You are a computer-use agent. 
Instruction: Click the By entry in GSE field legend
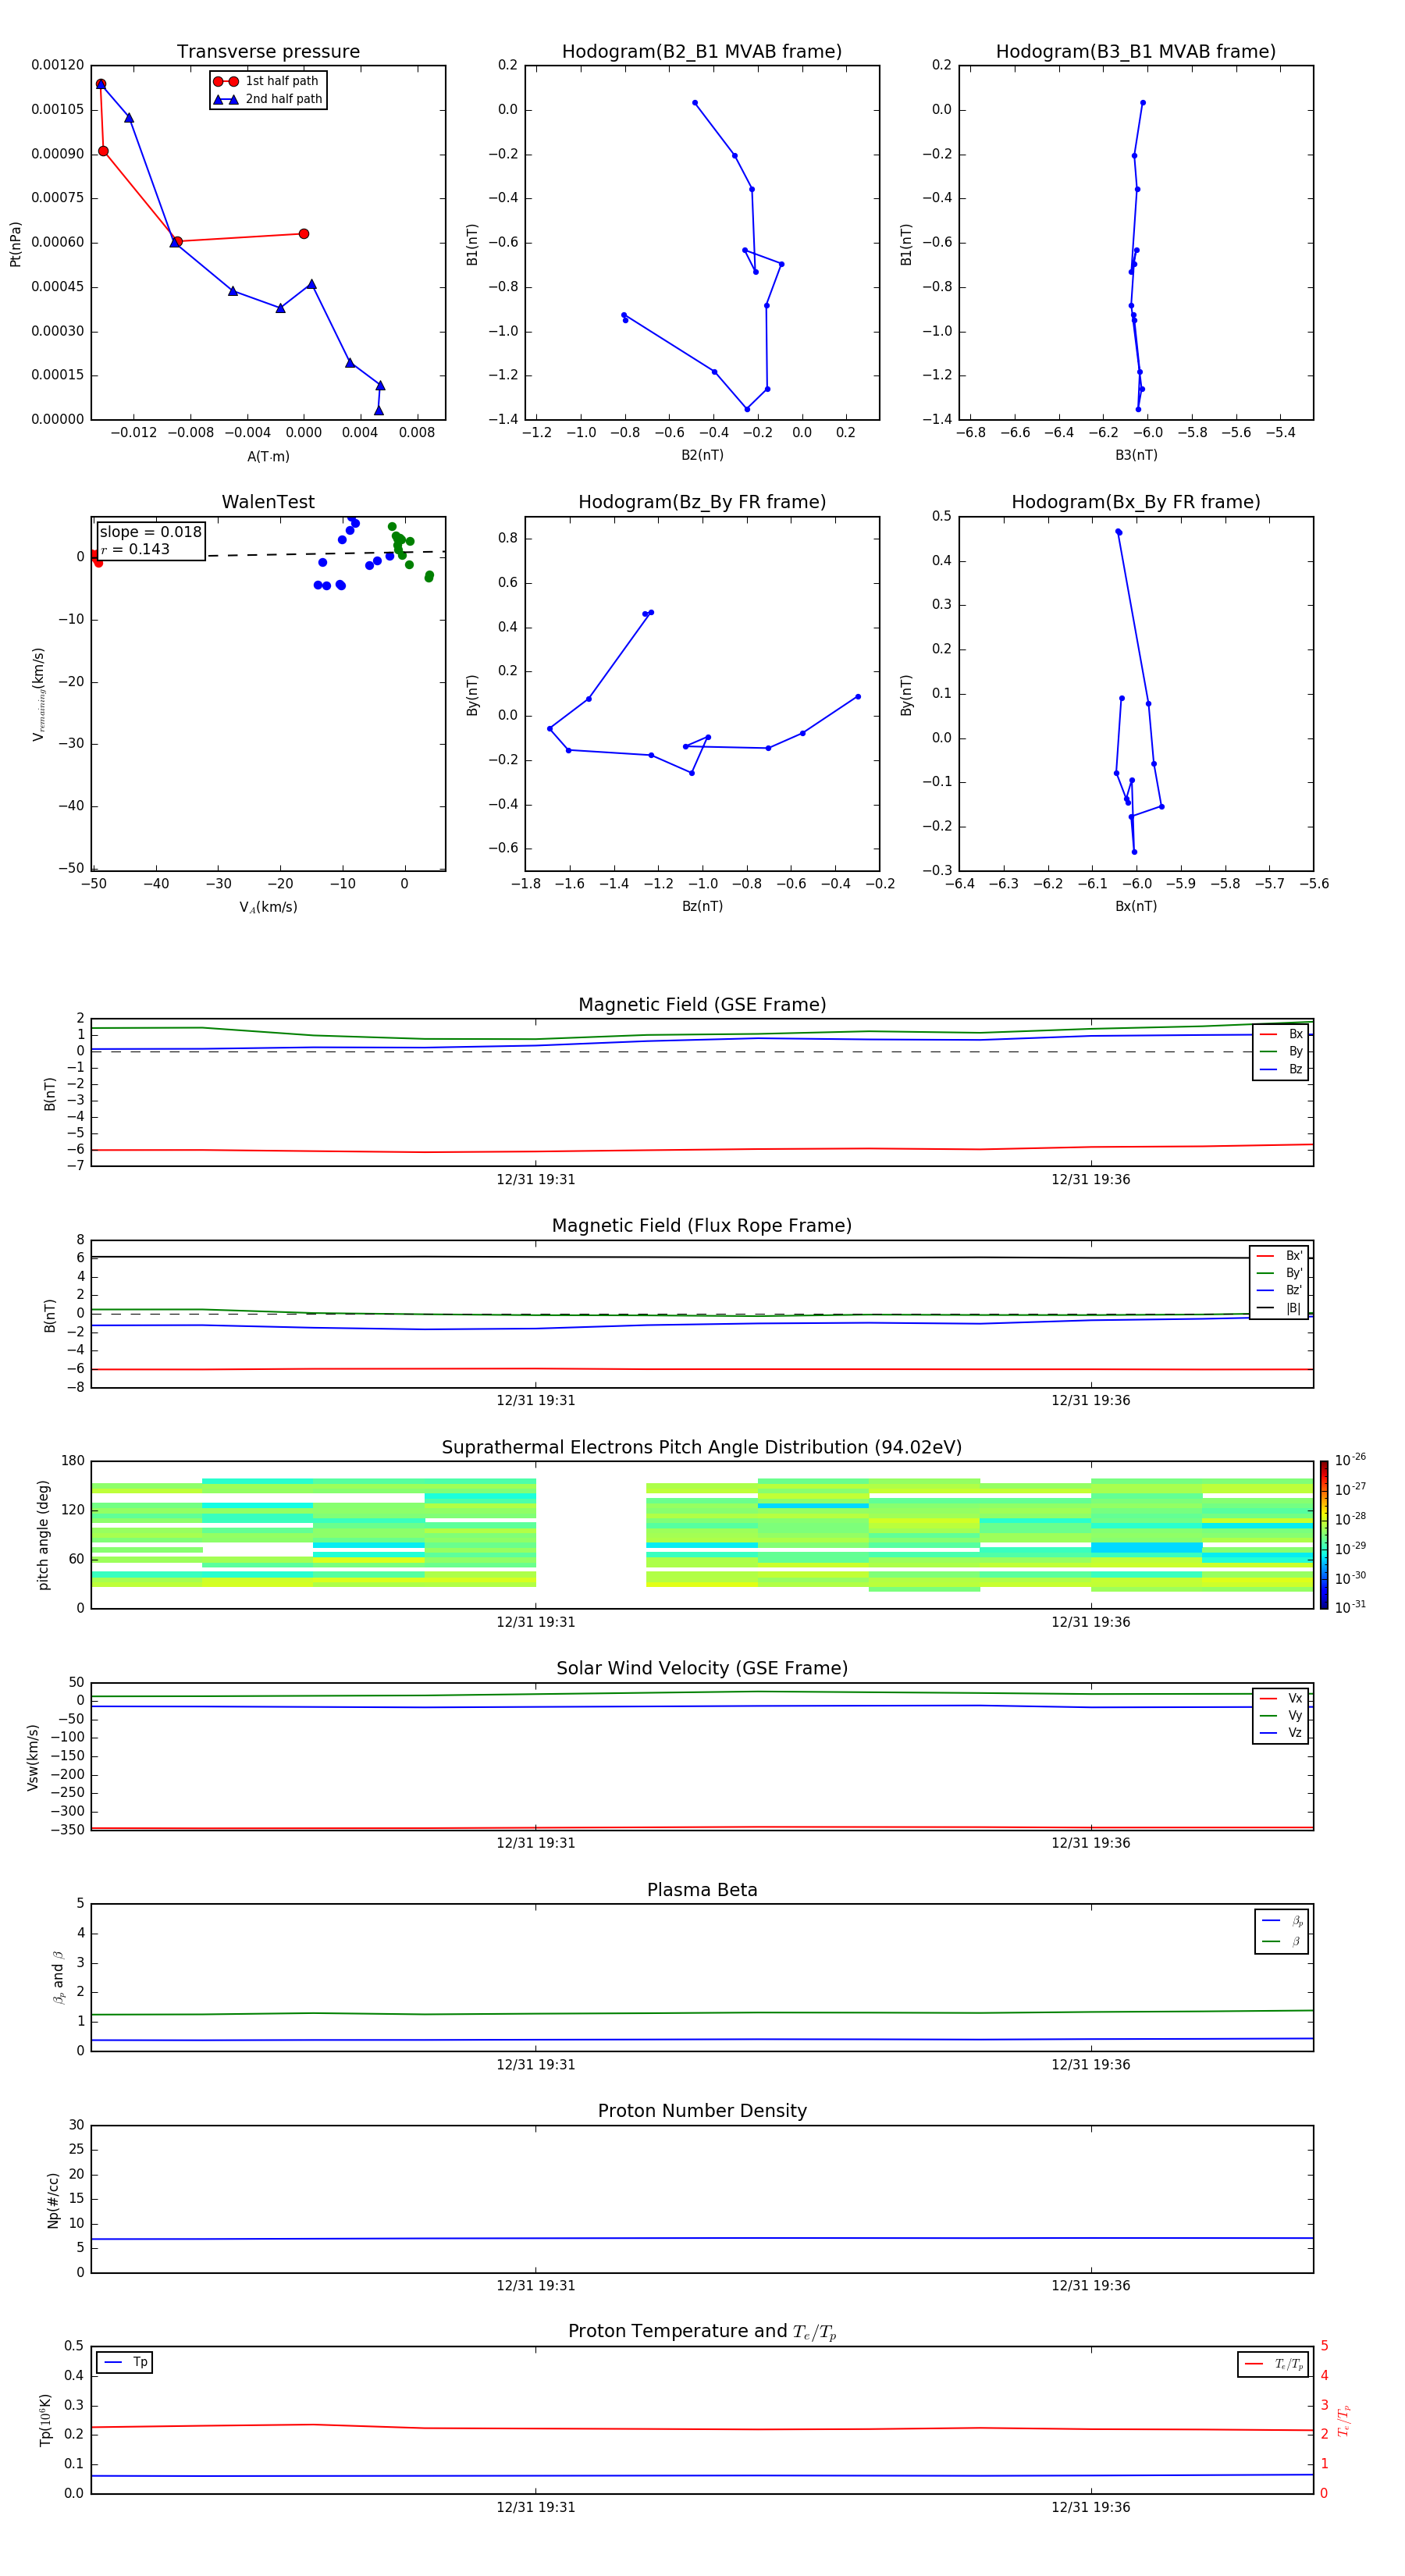(1281, 1051)
